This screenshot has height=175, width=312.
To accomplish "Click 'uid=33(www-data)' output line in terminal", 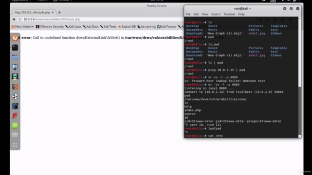I will pyautogui.click(x=233, y=121).
